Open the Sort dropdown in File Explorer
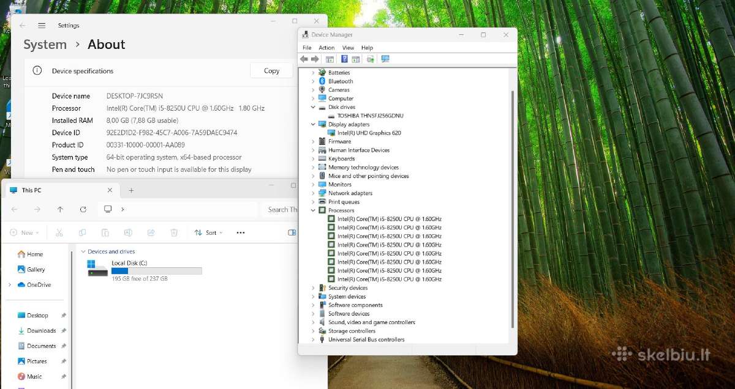Viewport: 735px width, 389px height. pyautogui.click(x=208, y=232)
